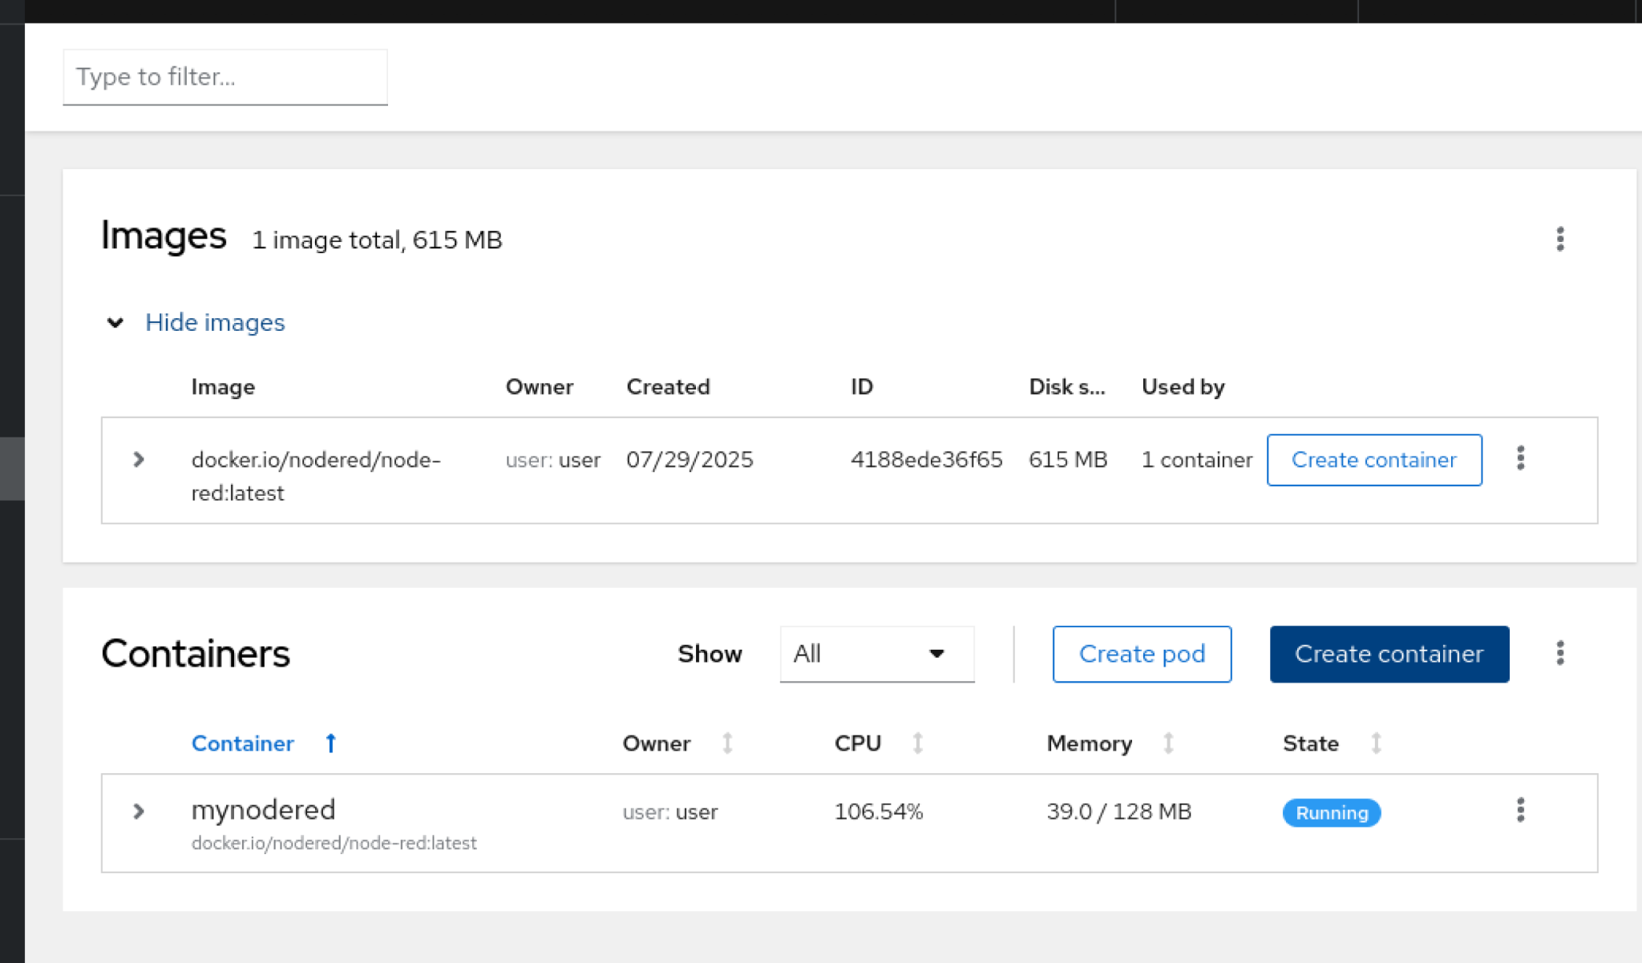Image resolution: width=1642 pixels, height=963 pixels.
Task: Sort containers by Owner column
Action: click(726, 743)
